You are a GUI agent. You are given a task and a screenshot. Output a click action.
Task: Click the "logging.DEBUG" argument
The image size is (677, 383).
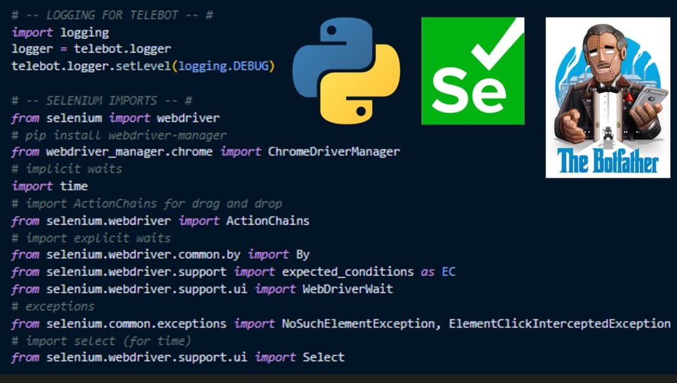pyautogui.click(x=224, y=66)
